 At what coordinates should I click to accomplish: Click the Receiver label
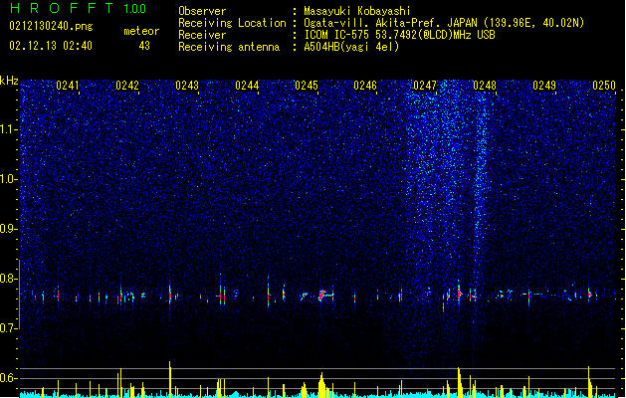pyautogui.click(x=202, y=35)
